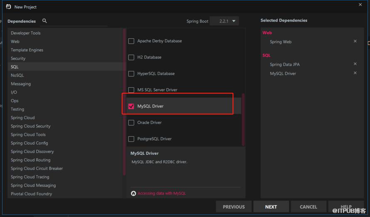Select the Developer Tools category

pos(65,33)
